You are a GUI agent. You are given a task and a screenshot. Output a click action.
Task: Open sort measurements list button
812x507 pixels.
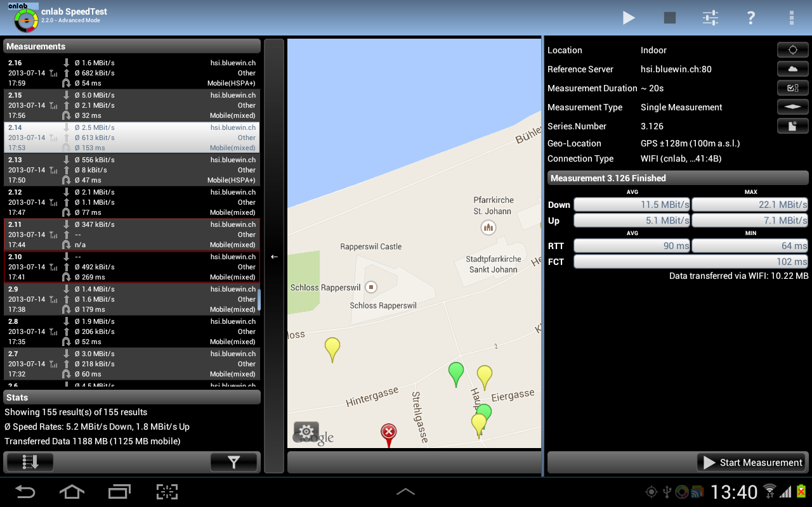tap(30, 463)
